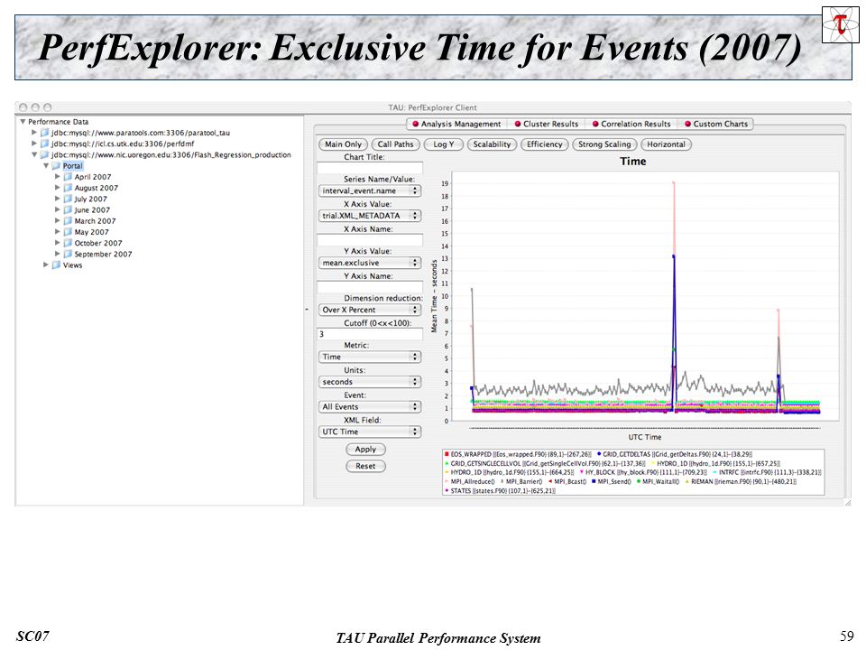Switch to the Custom Charts tab
Image resolution: width=866 pixels, height=650 pixels.
[715, 124]
